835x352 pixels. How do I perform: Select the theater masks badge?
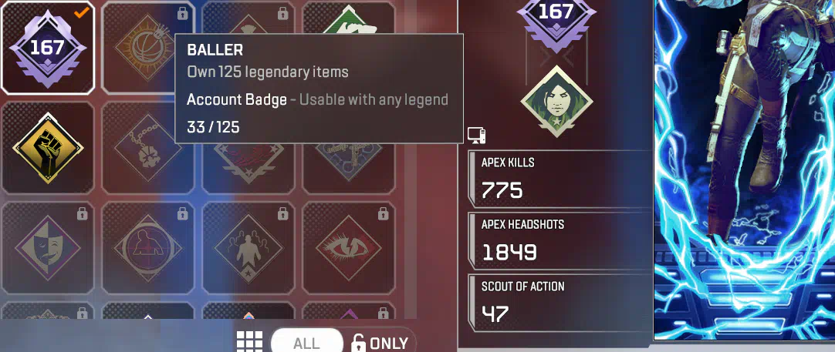pyautogui.click(x=48, y=248)
